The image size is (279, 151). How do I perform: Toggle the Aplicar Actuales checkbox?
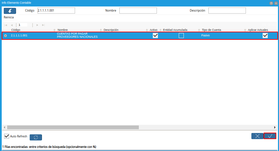pos(265,35)
